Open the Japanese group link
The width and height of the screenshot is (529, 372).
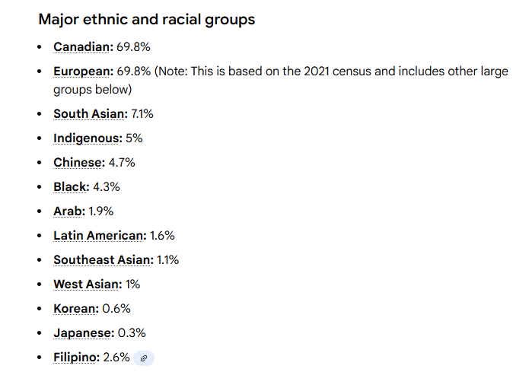pos(83,333)
